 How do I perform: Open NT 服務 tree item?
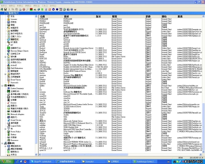(14, 42)
